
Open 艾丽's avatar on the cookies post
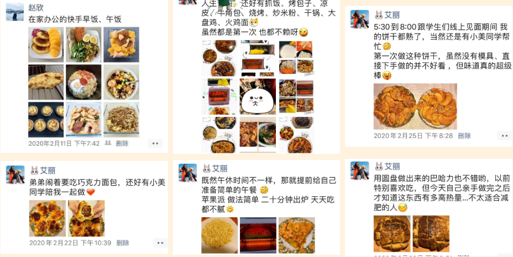pyautogui.click(x=360, y=19)
